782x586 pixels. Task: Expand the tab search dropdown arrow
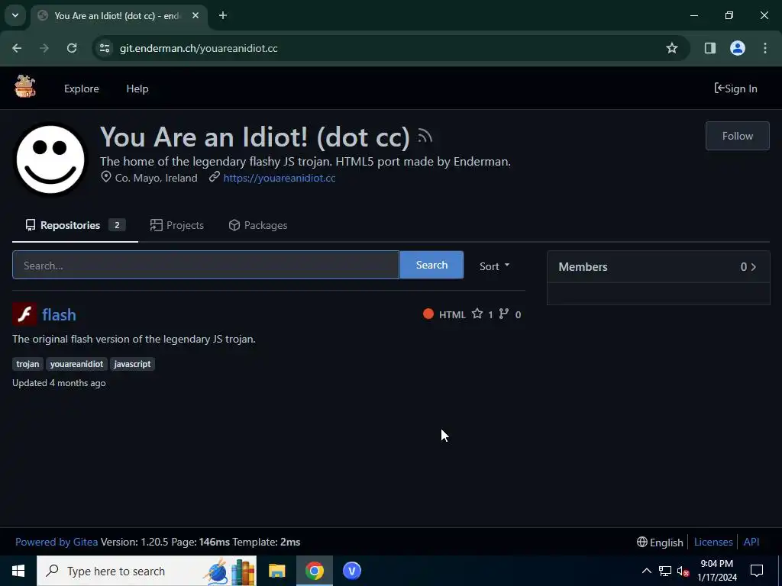[x=15, y=15]
